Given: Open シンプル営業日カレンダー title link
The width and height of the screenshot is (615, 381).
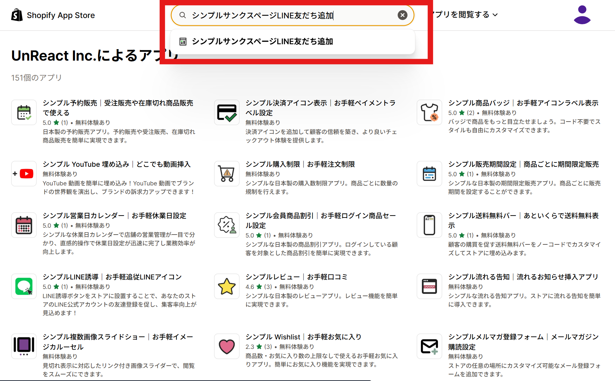Looking at the screenshot, I should tap(115, 216).
